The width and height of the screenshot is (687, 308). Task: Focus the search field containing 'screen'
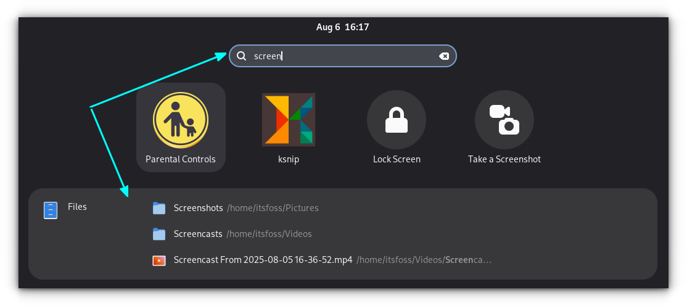pyautogui.click(x=343, y=56)
